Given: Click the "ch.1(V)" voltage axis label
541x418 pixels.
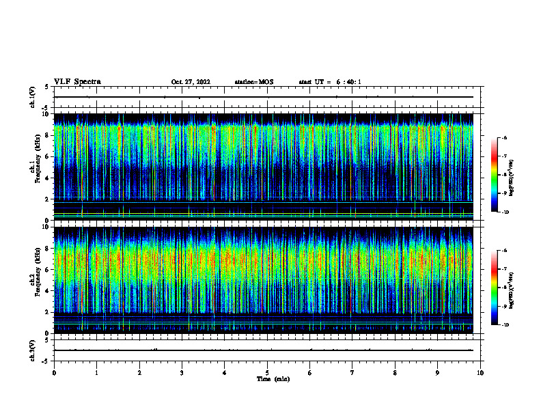Looking at the screenshot, I should coord(33,97).
